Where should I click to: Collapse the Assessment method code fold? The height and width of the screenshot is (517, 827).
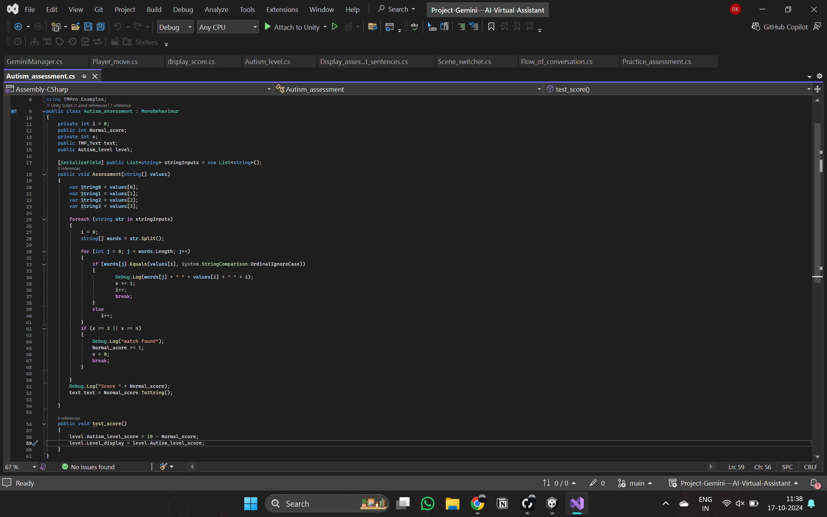tap(44, 174)
